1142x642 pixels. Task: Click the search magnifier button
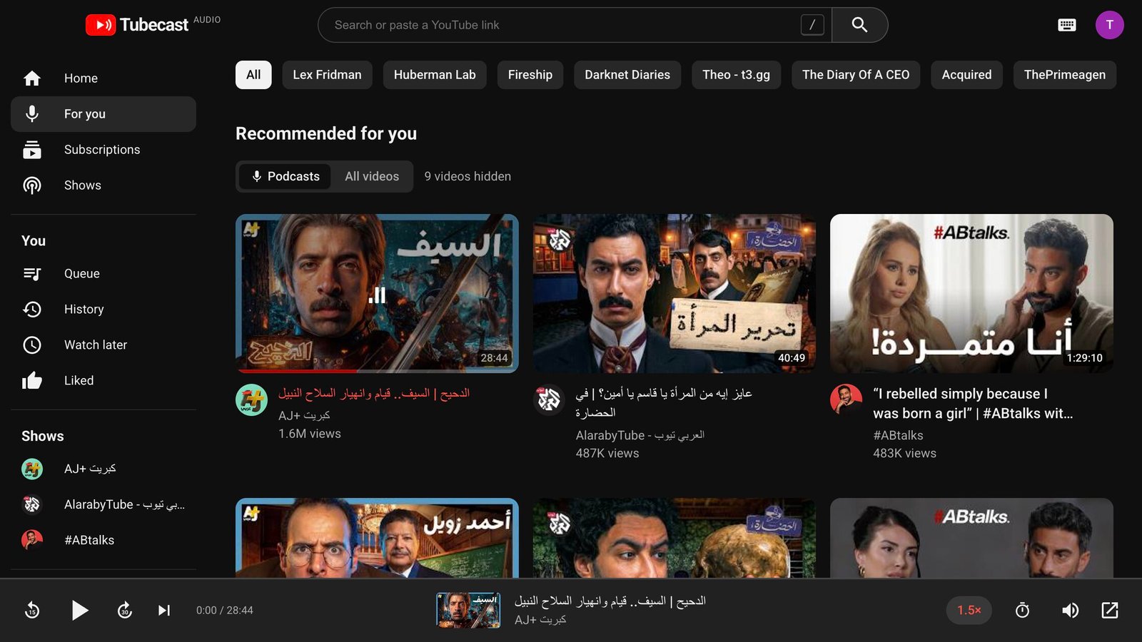tap(859, 25)
